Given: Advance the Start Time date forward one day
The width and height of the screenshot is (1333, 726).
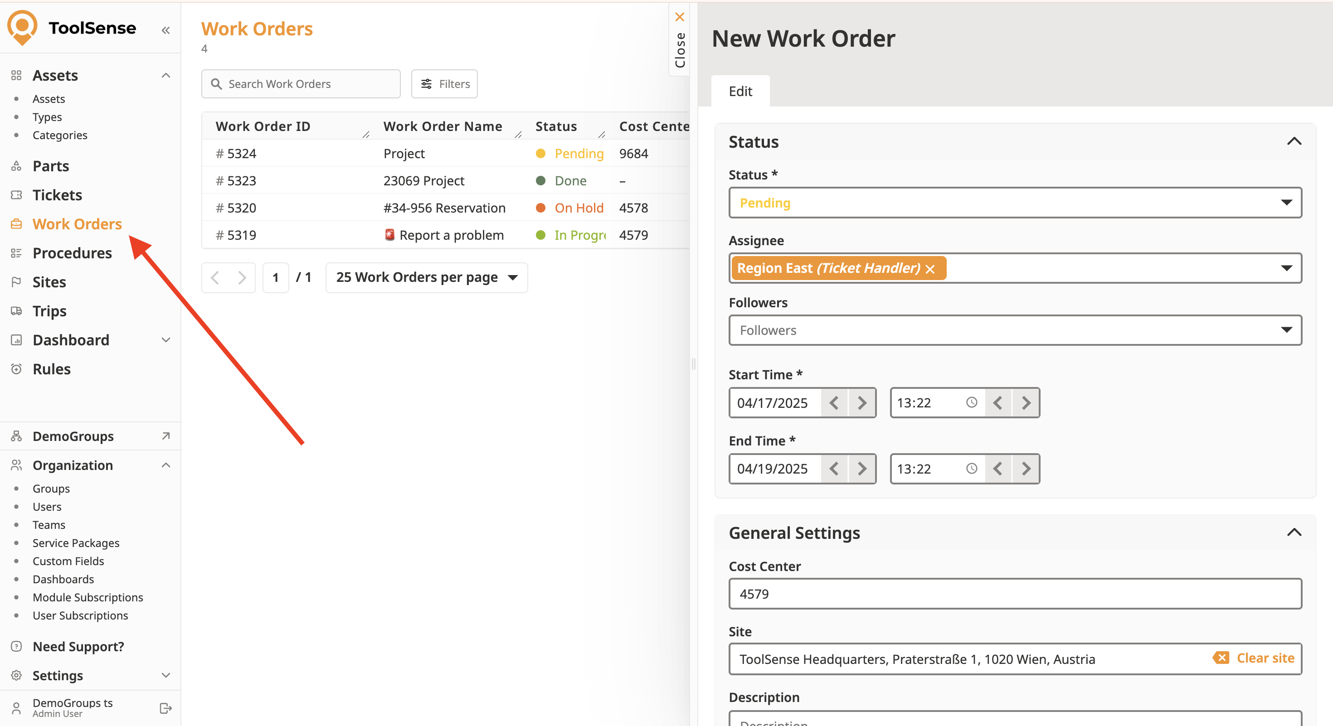Looking at the screenshot, I should (x=861, y=402).
